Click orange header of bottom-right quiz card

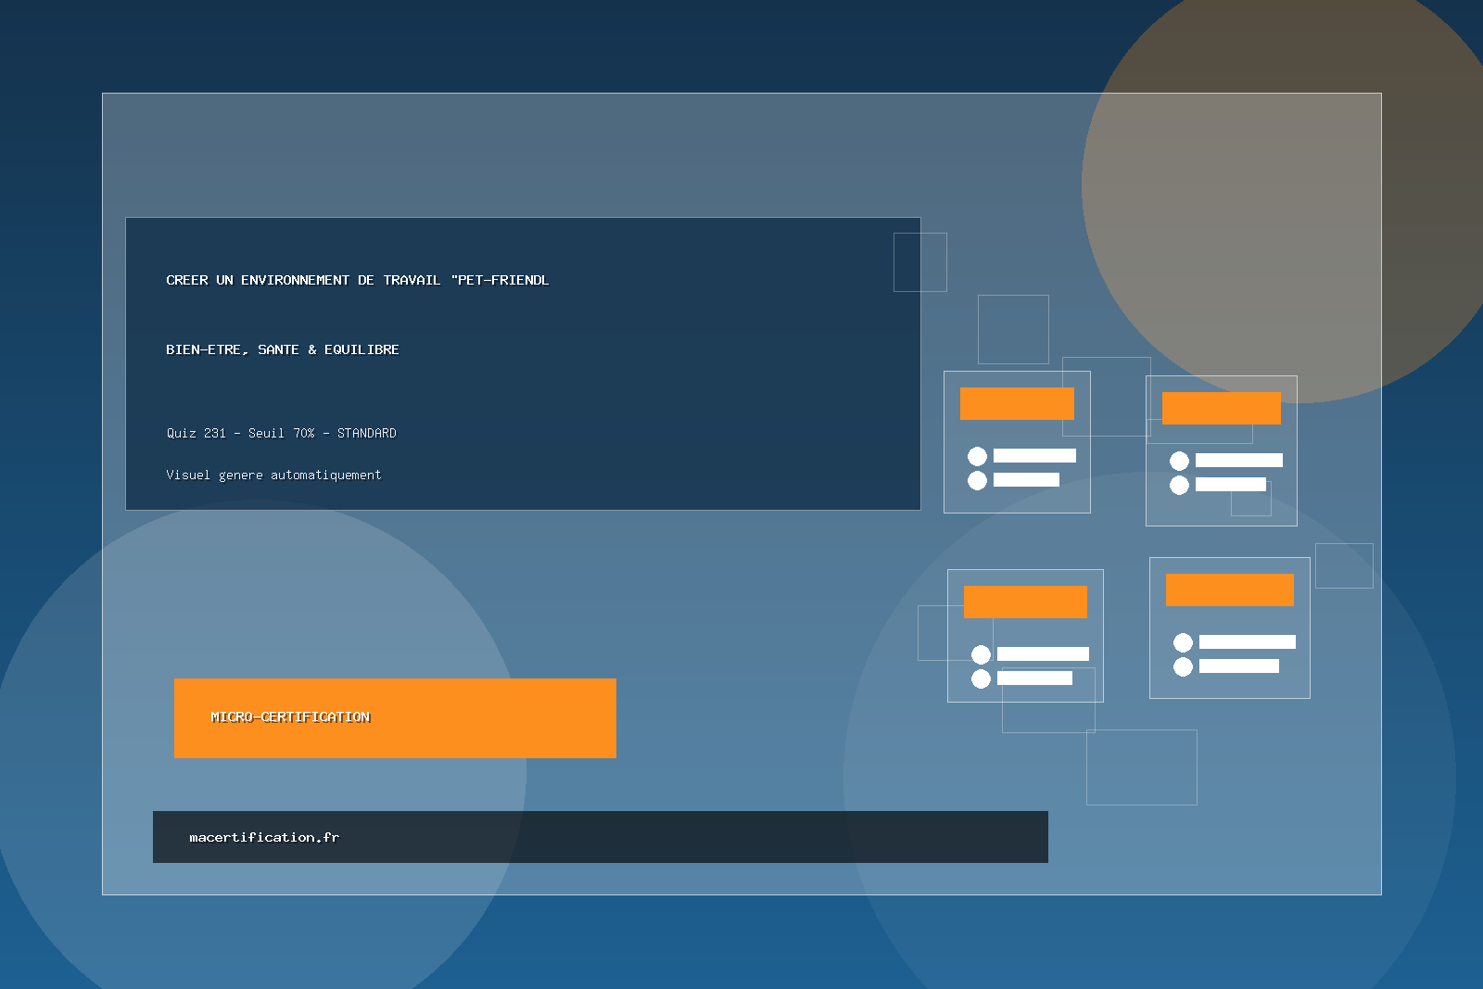coord(1229,590)
